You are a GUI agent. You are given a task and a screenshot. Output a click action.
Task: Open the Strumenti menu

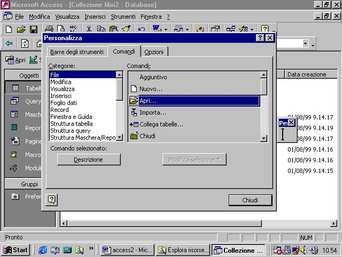(123, 17)
